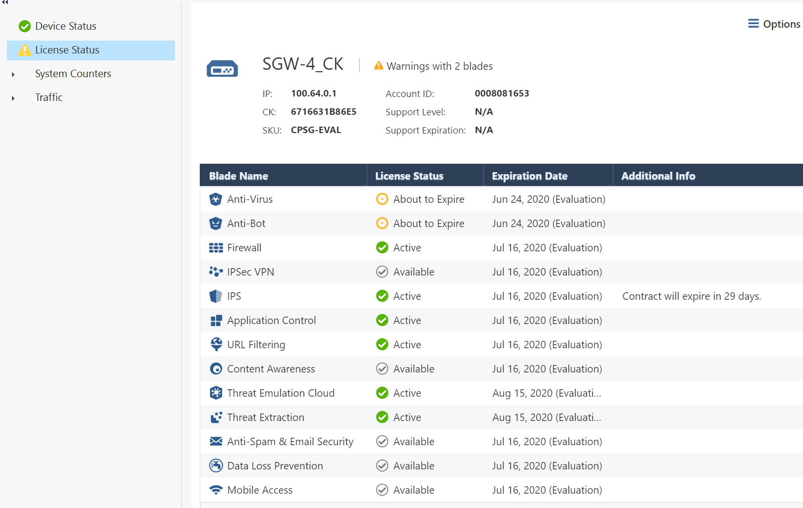
Task: Select the License Status entry
Action: click(67, 50)
